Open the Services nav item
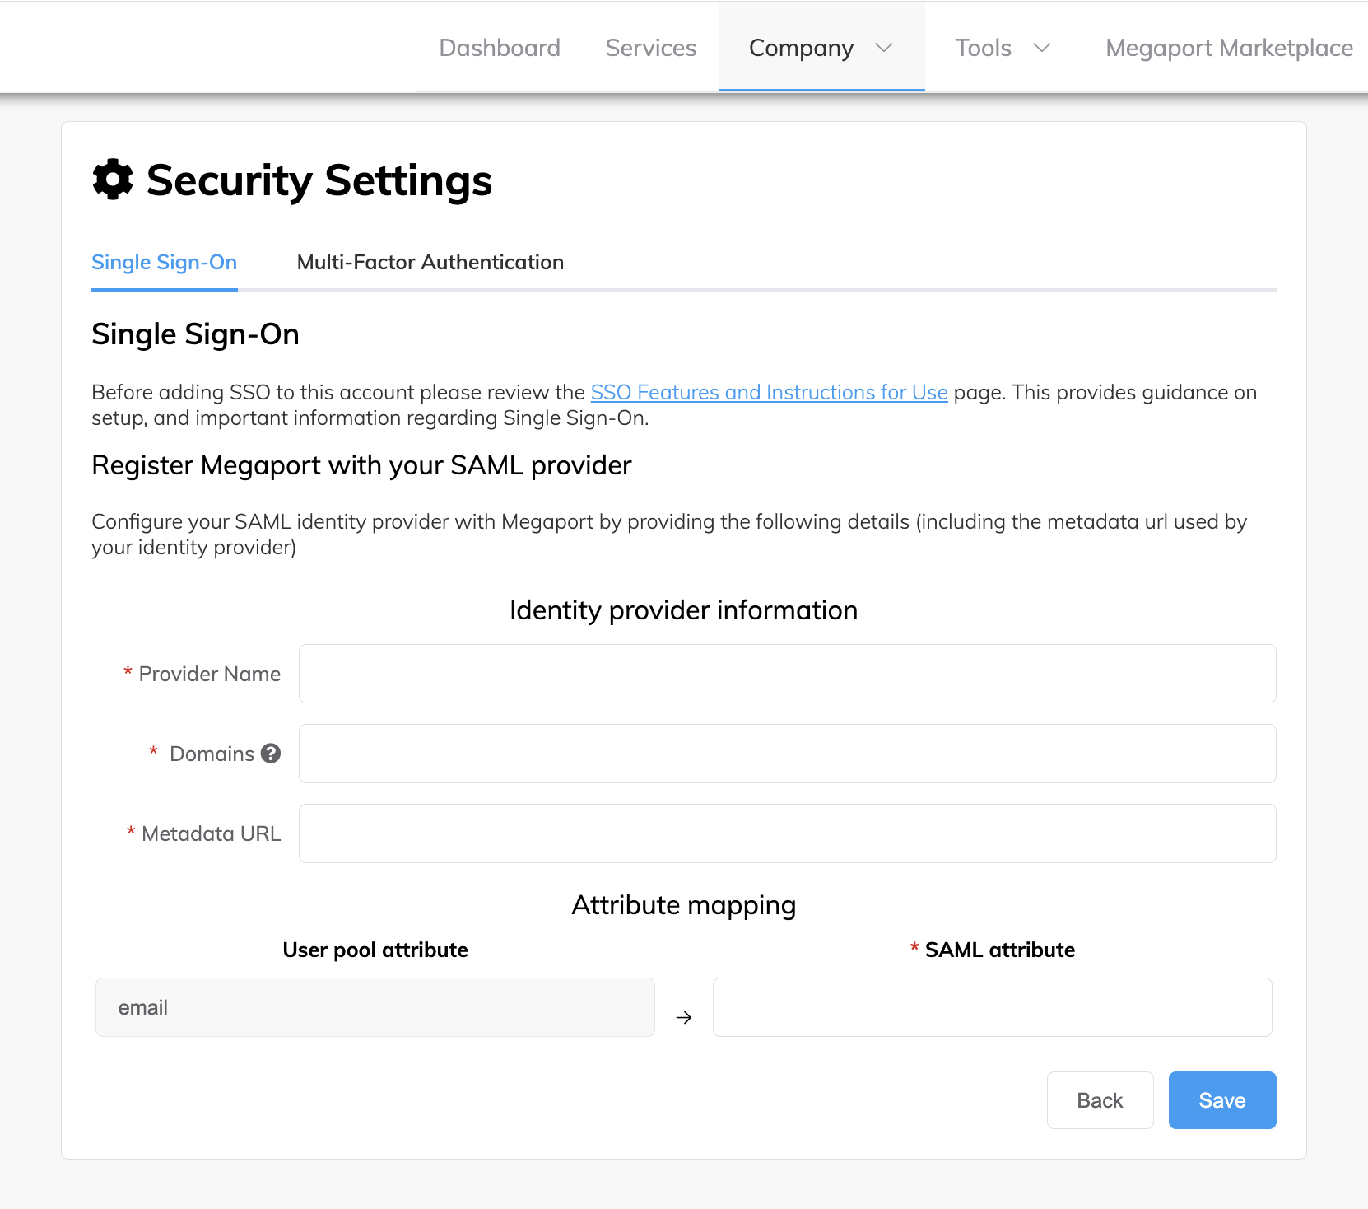This screenshot has width=1368, height=1209. 651,48
